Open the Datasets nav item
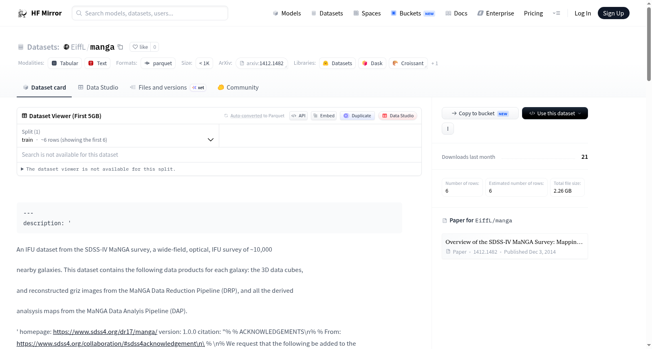The height and width of the screenshot is (349, 652). tap(327, 13)
